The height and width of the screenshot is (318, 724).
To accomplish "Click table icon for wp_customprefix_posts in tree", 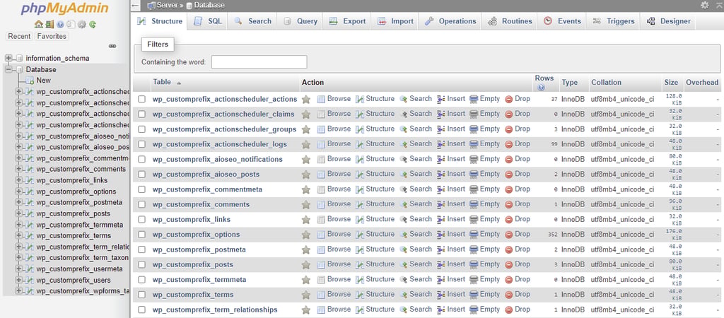I will click(30, 213).
